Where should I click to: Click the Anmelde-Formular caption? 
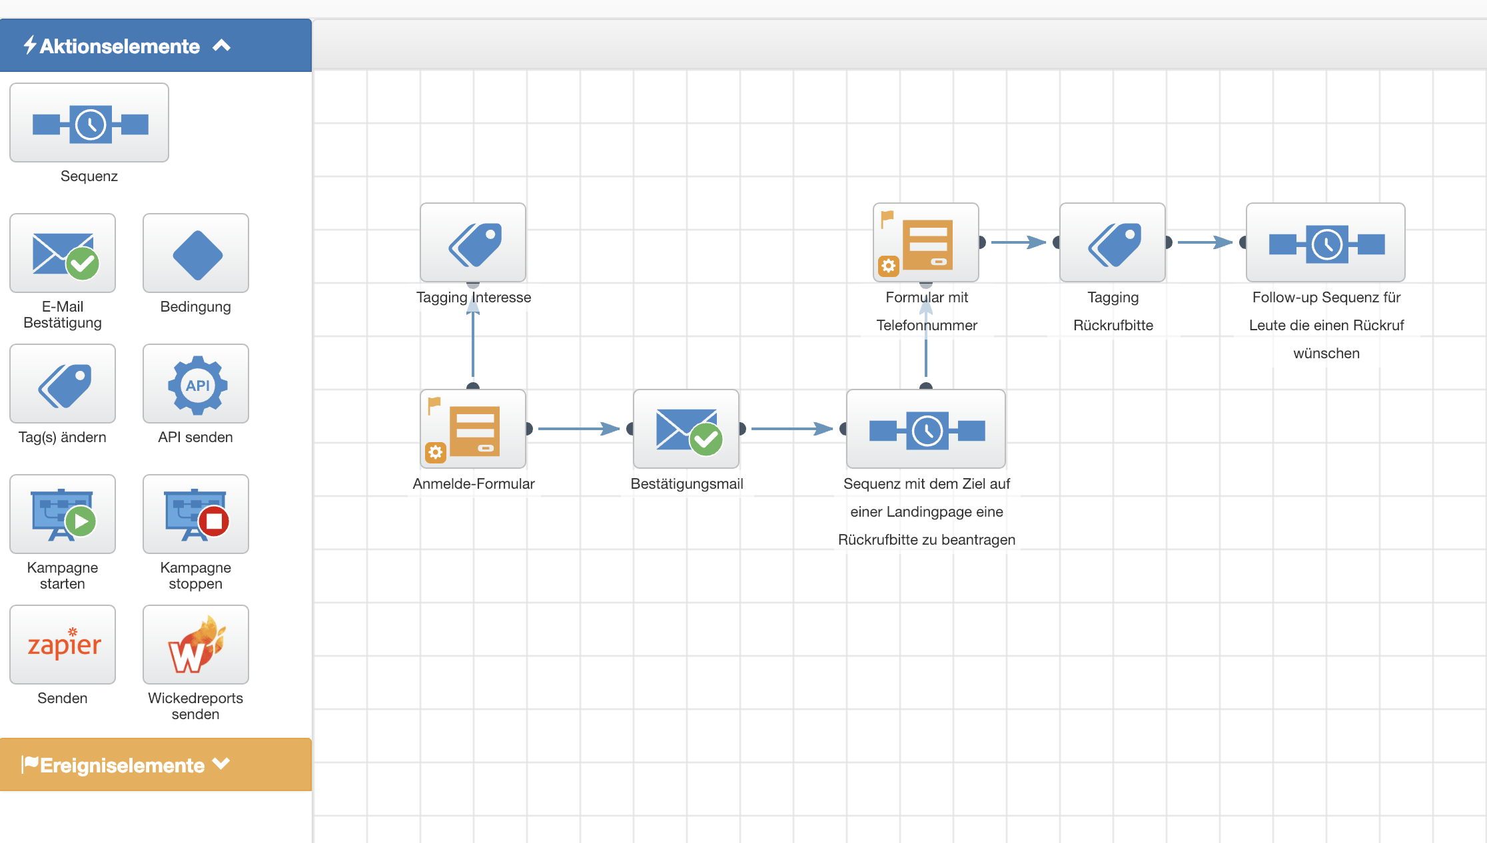(474, 483)
